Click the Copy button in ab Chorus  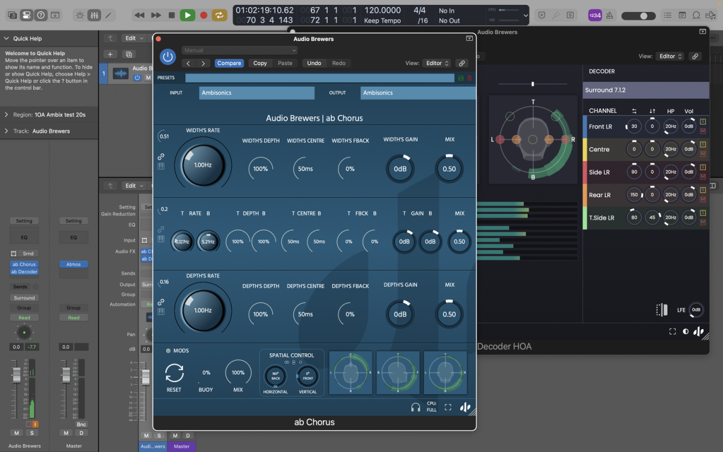[x=260, y=63]
